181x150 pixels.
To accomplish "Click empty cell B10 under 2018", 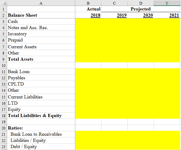I will (x=88, y=65).
